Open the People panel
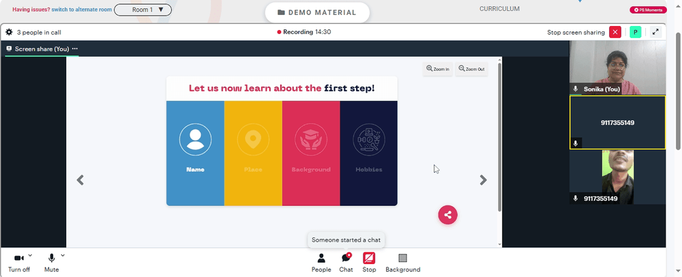The width and height of the screenshot is (682, 277). click(x=321, y=263)
